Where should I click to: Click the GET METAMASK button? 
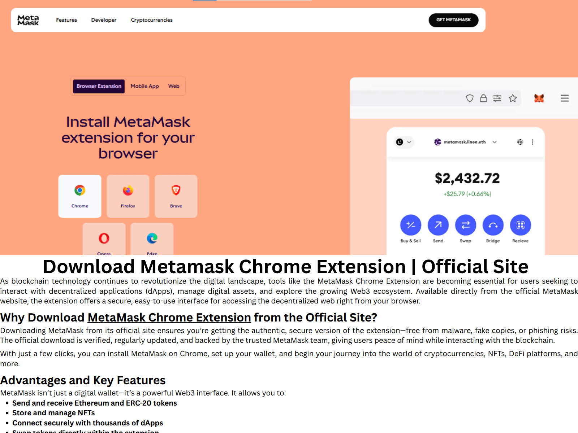coord(453,20)
